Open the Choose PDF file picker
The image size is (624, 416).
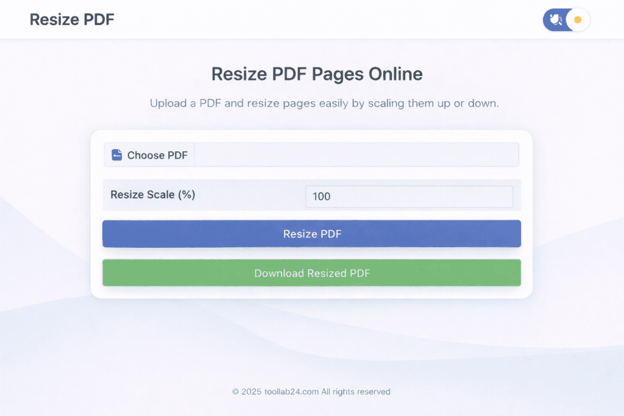[x=149, y=155]
